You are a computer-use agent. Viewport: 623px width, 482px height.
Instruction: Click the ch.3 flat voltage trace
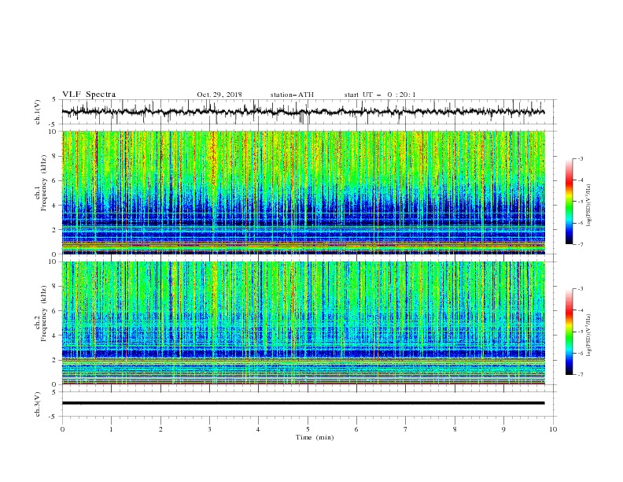pos(303,403)
